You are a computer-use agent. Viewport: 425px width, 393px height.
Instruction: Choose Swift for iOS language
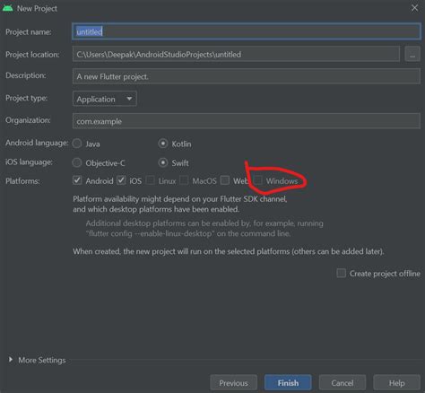click(163, 162)
